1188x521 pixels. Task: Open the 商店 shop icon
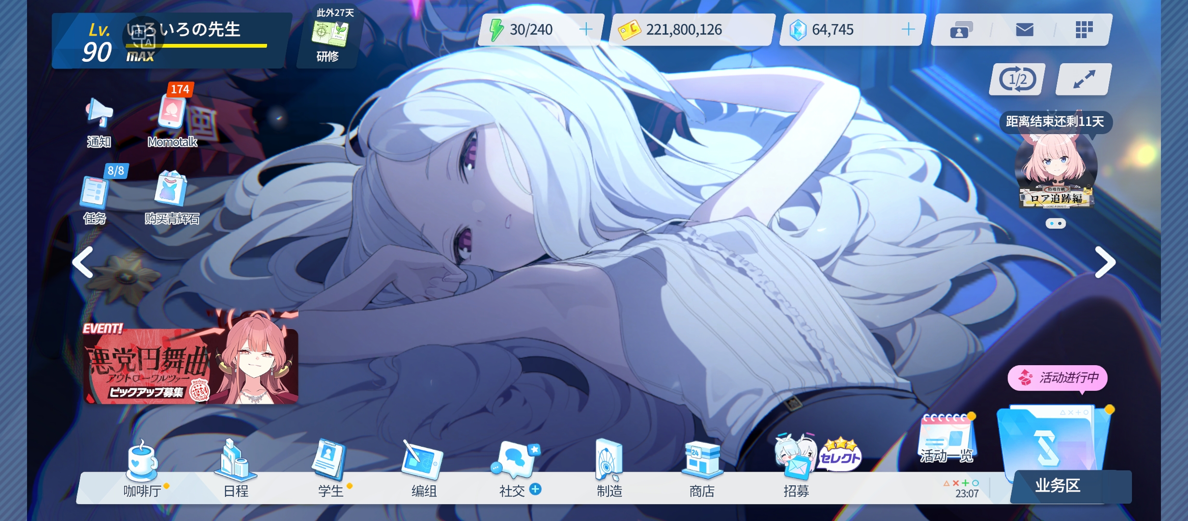pos(703,460)
